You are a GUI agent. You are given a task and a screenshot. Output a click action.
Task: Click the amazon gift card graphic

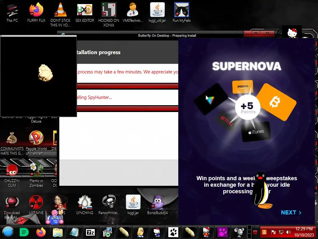243,87
